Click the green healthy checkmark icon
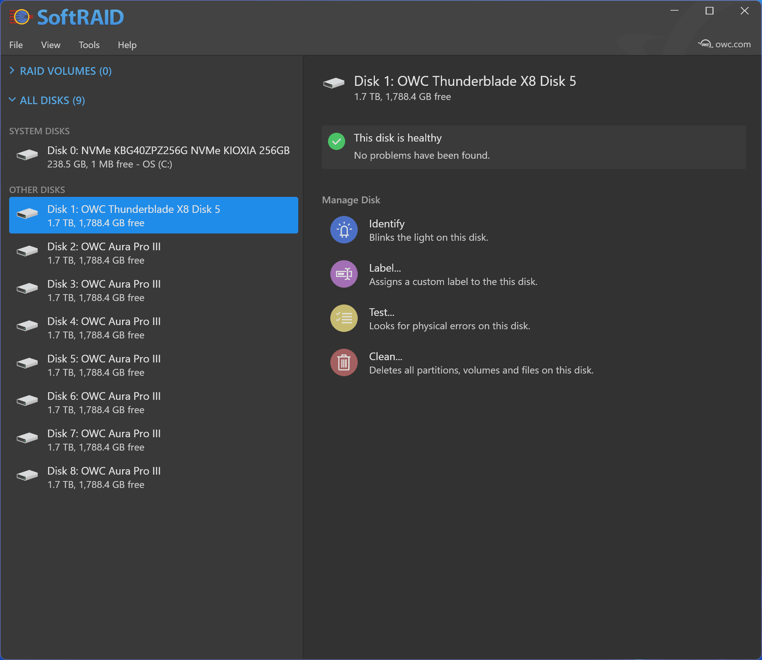 click(x=336, y=142)
